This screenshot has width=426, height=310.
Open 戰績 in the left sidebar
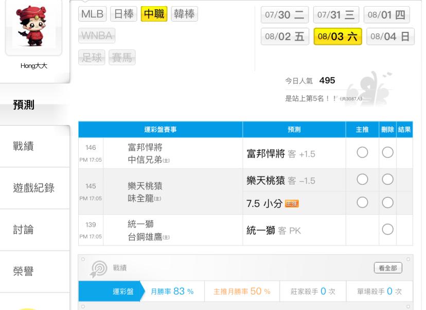coord(35,146)
